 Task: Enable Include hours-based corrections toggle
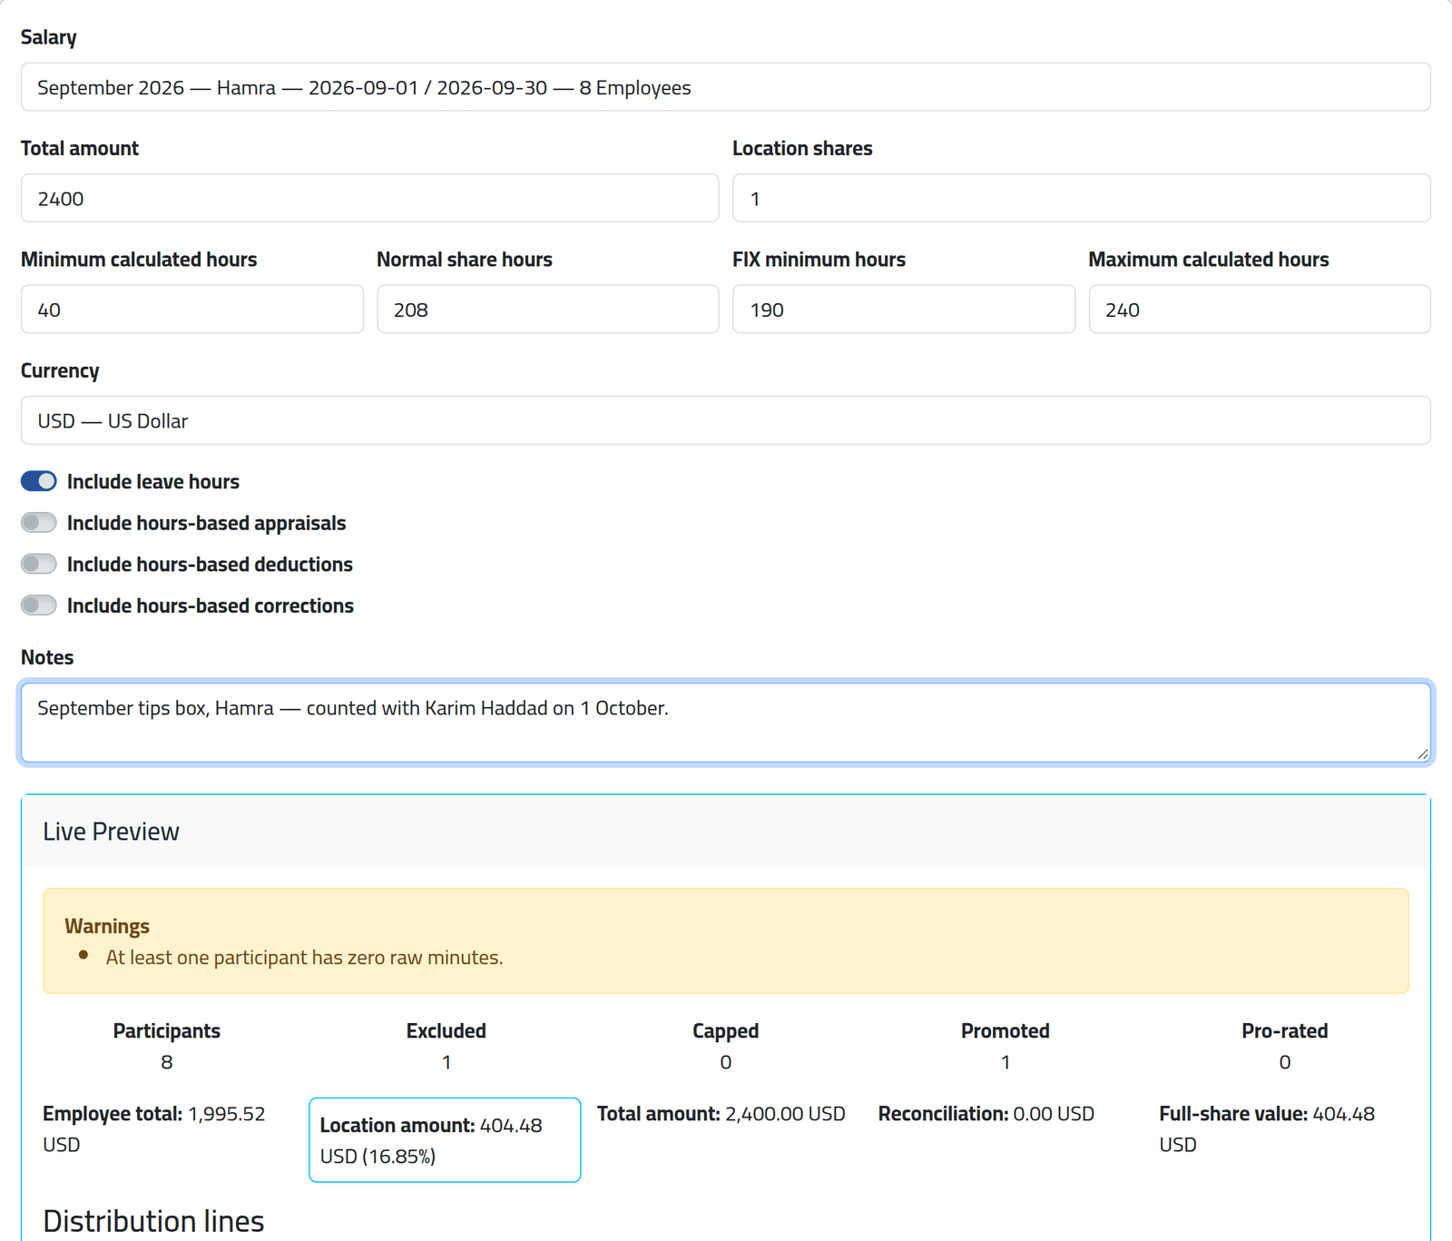[x=39, y=606]
